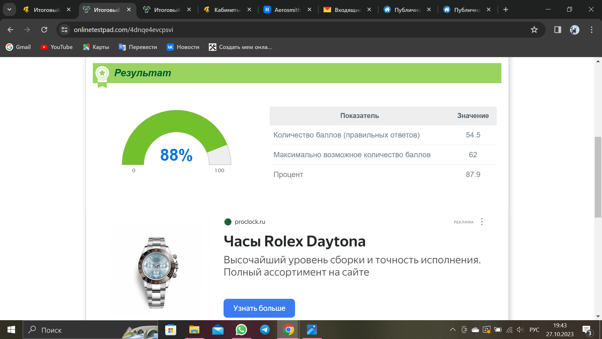Open Telegram from the taskbar
The width and height of the screenshot is (602, 339).
click(x=265, y=330)
